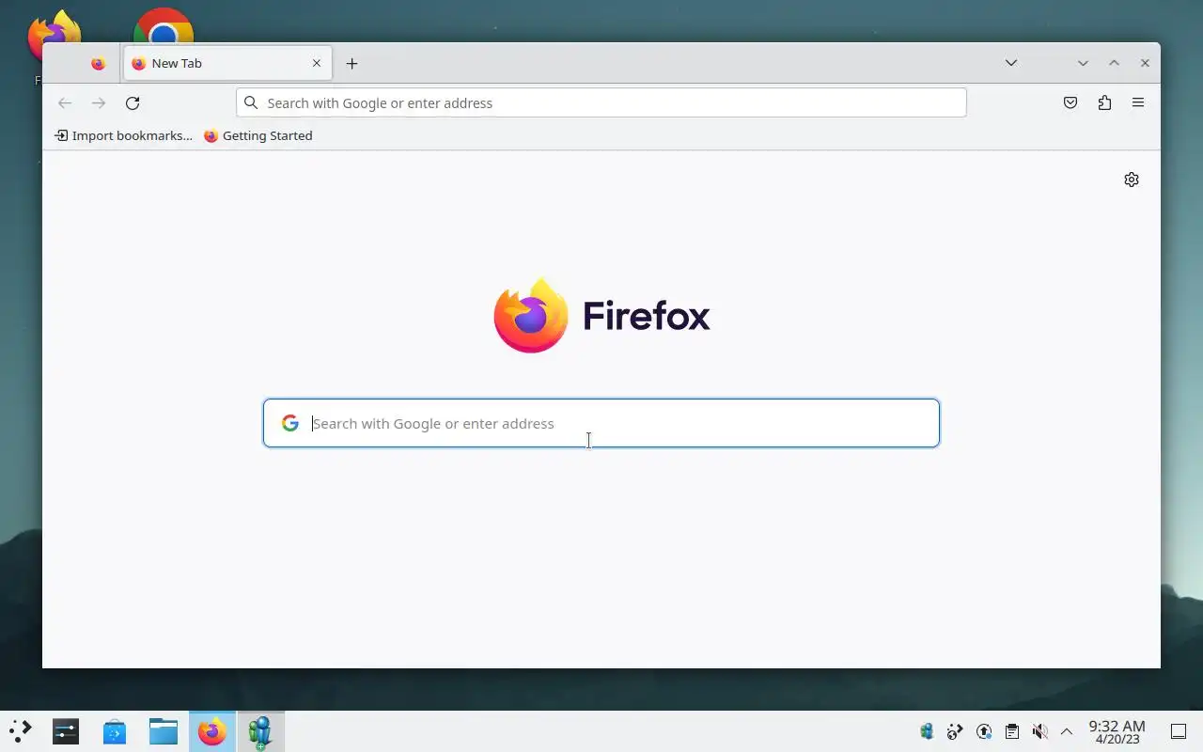
Task: Click the Google G icon in search box
Action: click(x=290, y=423)
